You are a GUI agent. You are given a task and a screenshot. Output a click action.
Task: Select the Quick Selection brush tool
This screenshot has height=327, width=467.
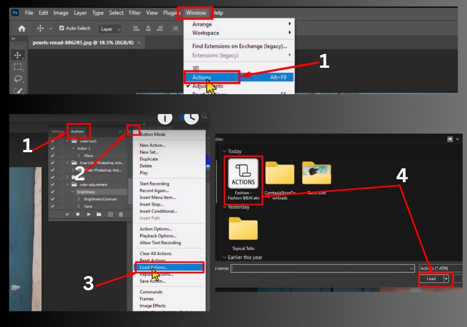(x=18, y=90)
